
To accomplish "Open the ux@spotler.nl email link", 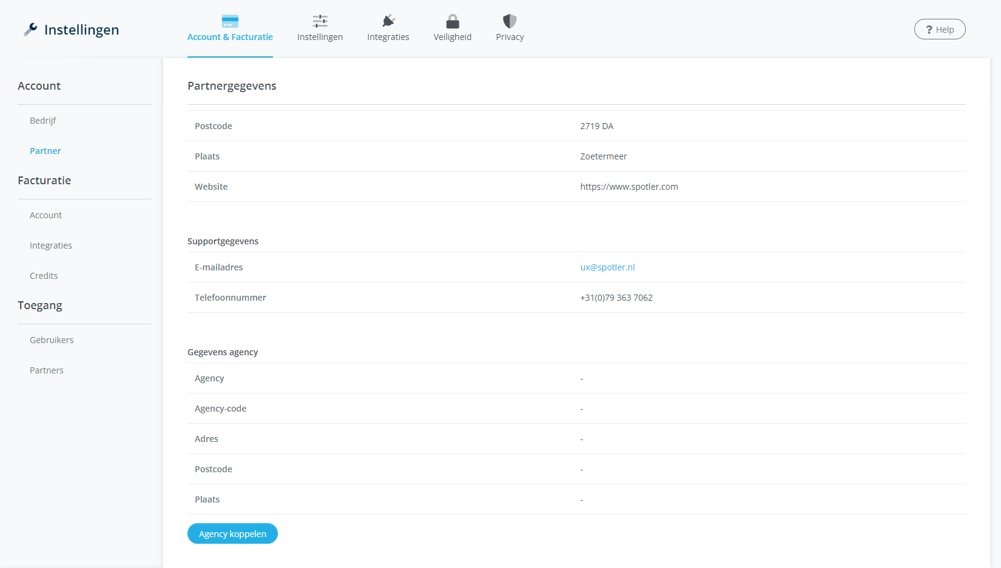I will (607, 267).
